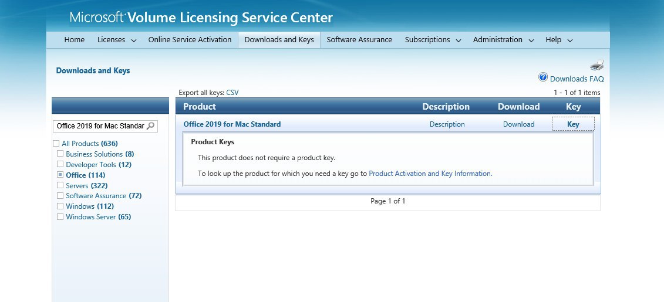Check the Developer Tools checkbox

[60, 164]
